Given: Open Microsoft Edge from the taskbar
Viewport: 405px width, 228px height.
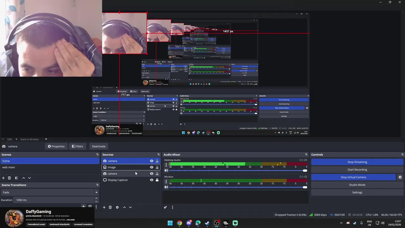Looking at the screenshot, I should click(198, 223).
